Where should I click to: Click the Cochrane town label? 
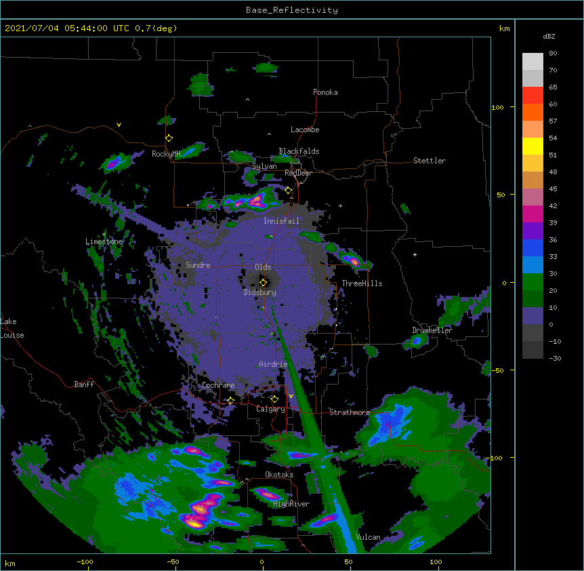coord(218,385)
